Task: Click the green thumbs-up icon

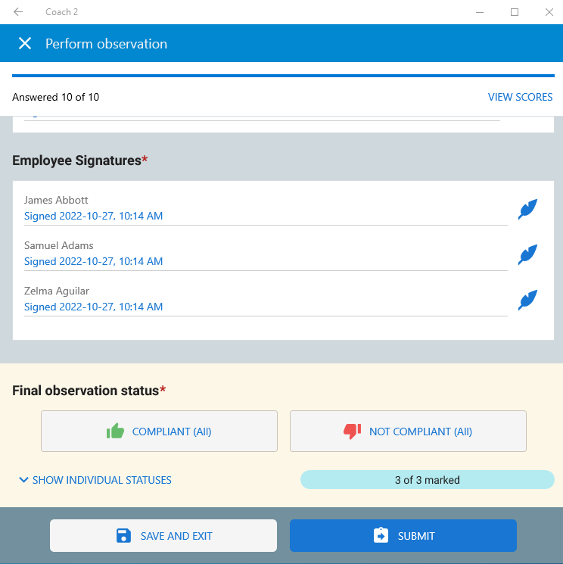Action: click(x=115, y=431)
